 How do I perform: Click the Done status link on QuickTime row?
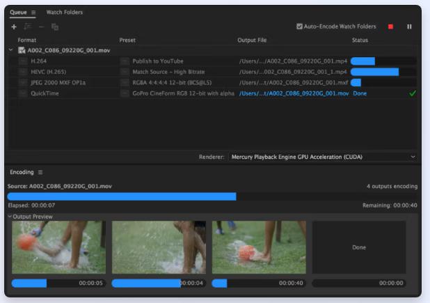tap(360, 93)
